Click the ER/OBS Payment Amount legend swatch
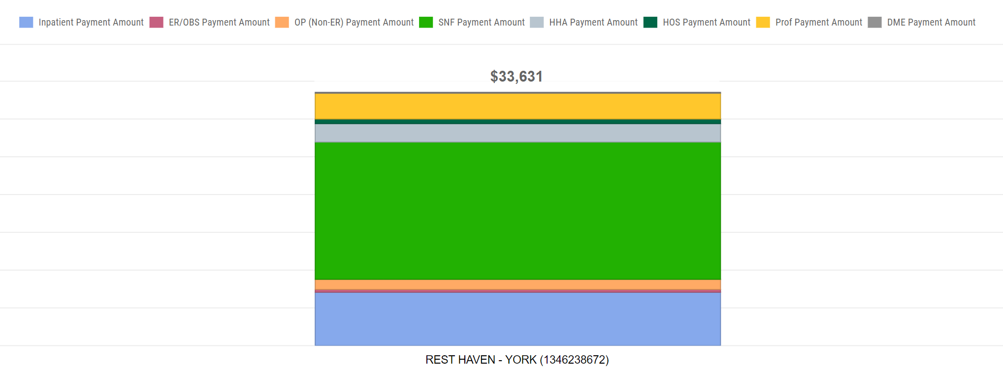Screen dimensions: 1003x371 click(x=156, y=22)
